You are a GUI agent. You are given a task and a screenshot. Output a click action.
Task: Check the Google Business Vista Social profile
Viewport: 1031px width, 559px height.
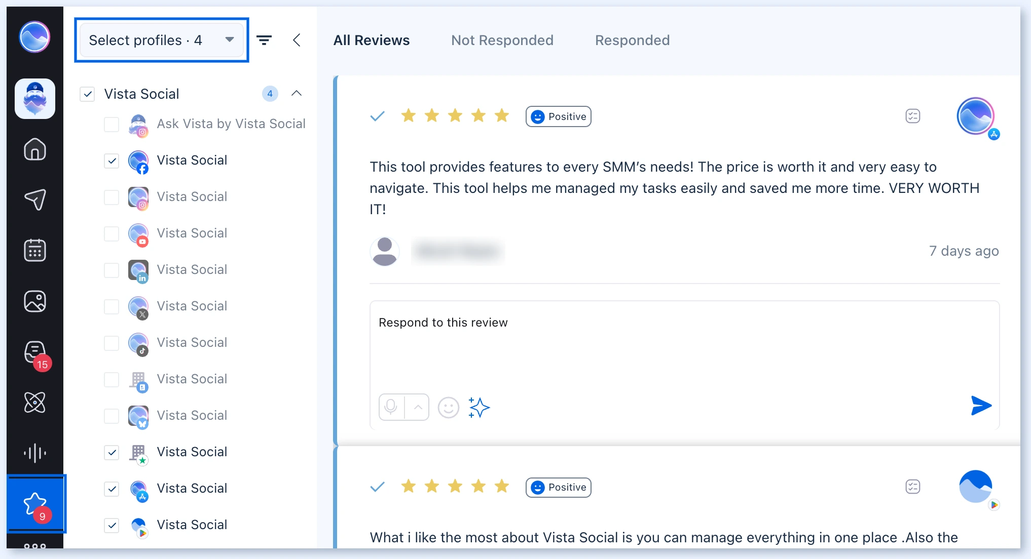tap(112, 380)
